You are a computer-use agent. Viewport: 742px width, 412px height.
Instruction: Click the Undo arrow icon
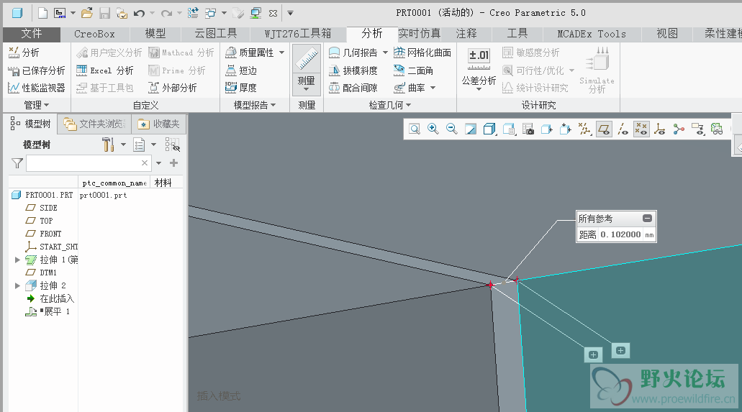point(139,13)
